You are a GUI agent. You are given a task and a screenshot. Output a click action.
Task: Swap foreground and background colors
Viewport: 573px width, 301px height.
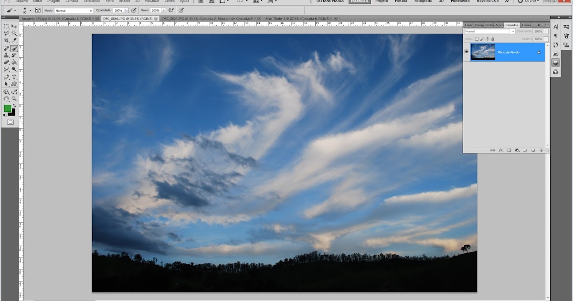(x=14, y=105)
